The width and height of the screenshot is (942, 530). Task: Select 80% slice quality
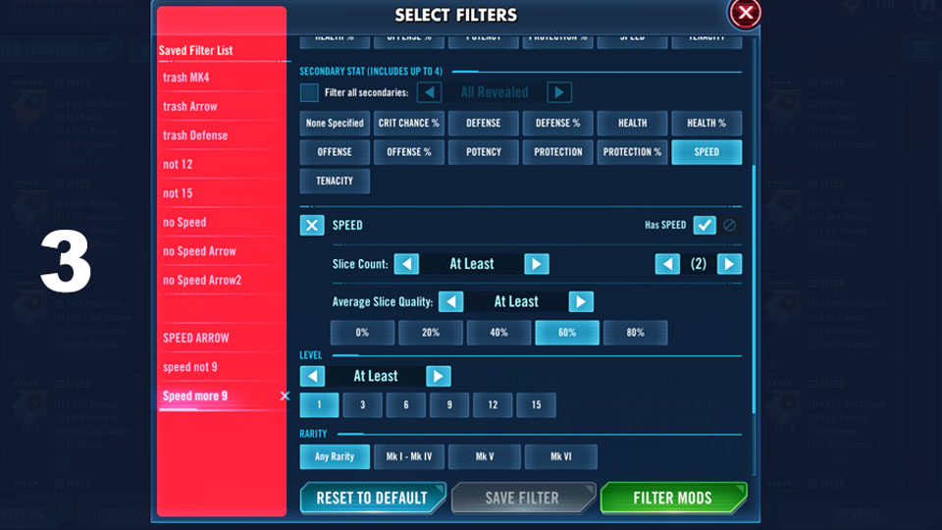click(x=635, y=333)
